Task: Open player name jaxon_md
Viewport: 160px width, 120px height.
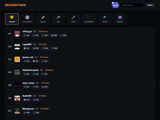Action: (28, 57)
